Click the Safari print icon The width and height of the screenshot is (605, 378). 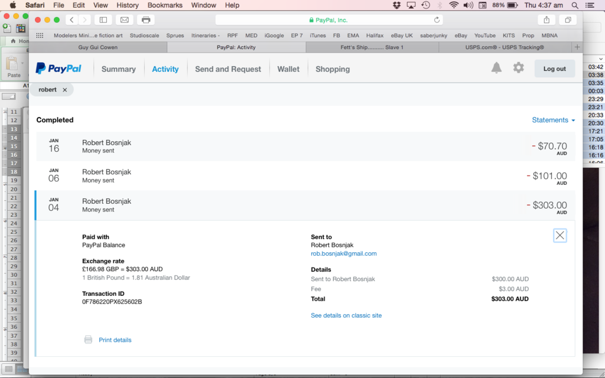146,19
